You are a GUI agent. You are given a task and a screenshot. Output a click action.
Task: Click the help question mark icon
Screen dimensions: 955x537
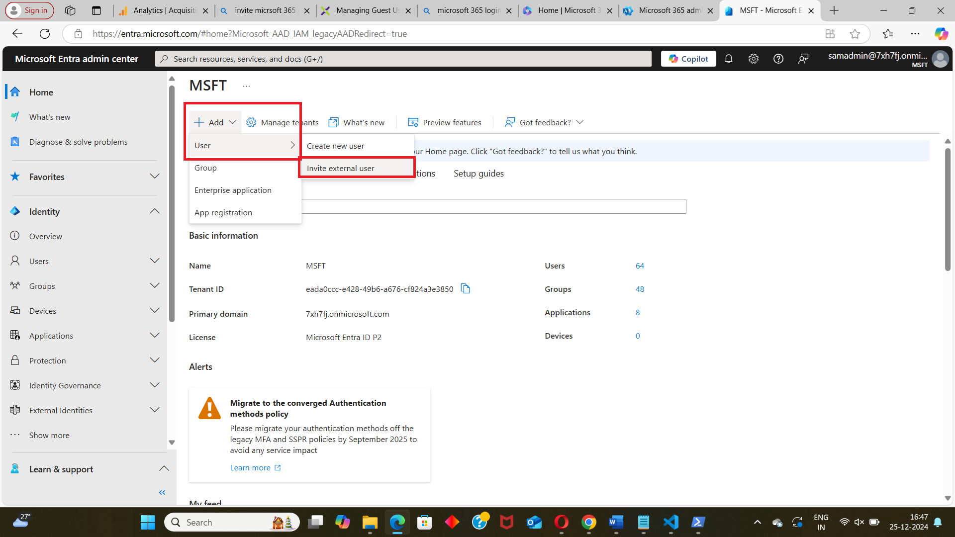(x=778, y=59)
